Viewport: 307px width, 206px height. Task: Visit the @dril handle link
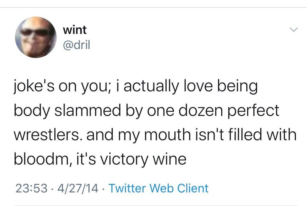coord(76,45)
